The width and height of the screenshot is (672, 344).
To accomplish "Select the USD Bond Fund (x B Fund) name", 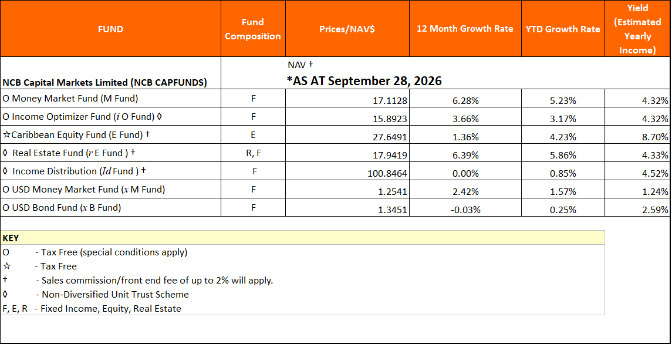I will click(x=62, y=208).
